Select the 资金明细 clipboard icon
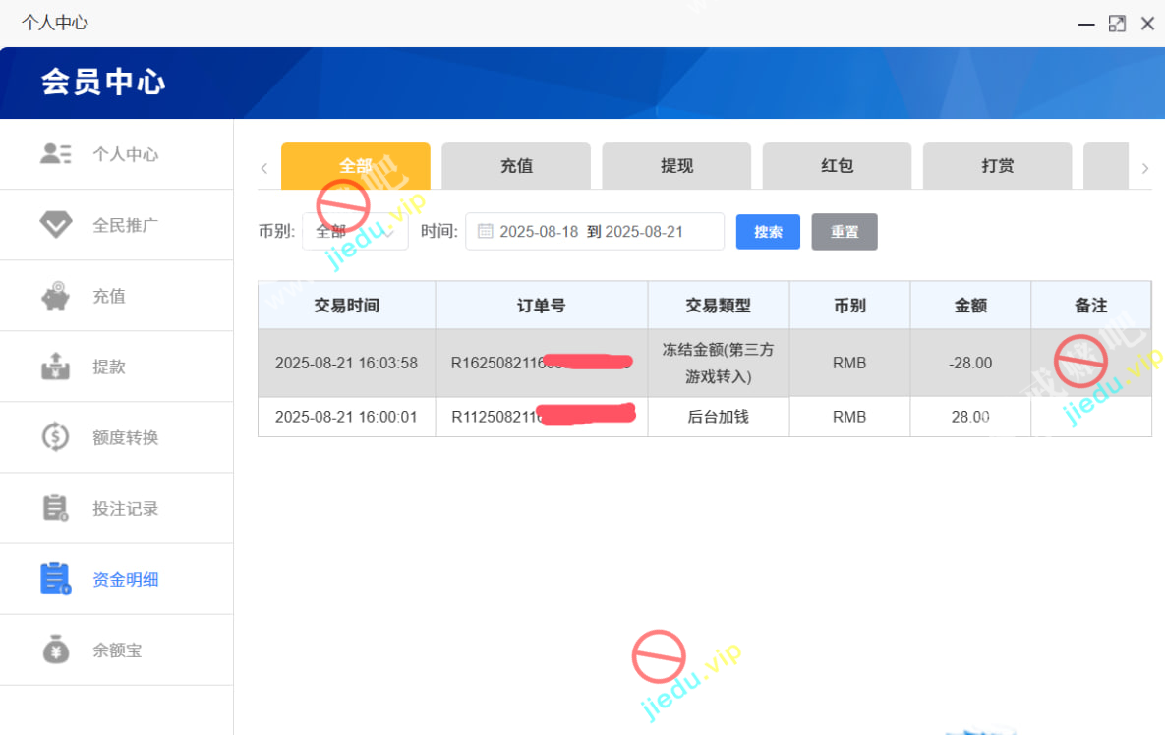Screen dimensions: 1165x735 [56, 579]
